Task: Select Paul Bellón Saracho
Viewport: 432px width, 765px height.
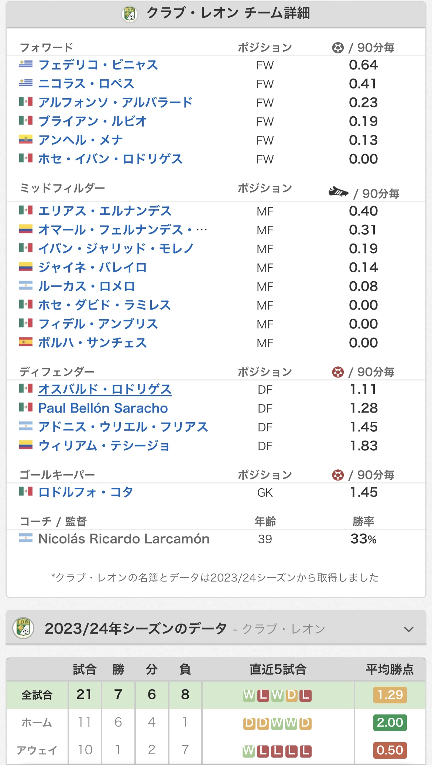Action: point(103,408)
